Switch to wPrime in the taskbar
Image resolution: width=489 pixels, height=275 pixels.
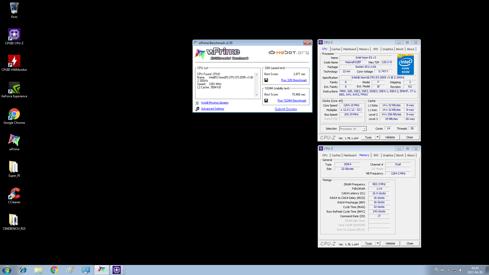[101, 270]
